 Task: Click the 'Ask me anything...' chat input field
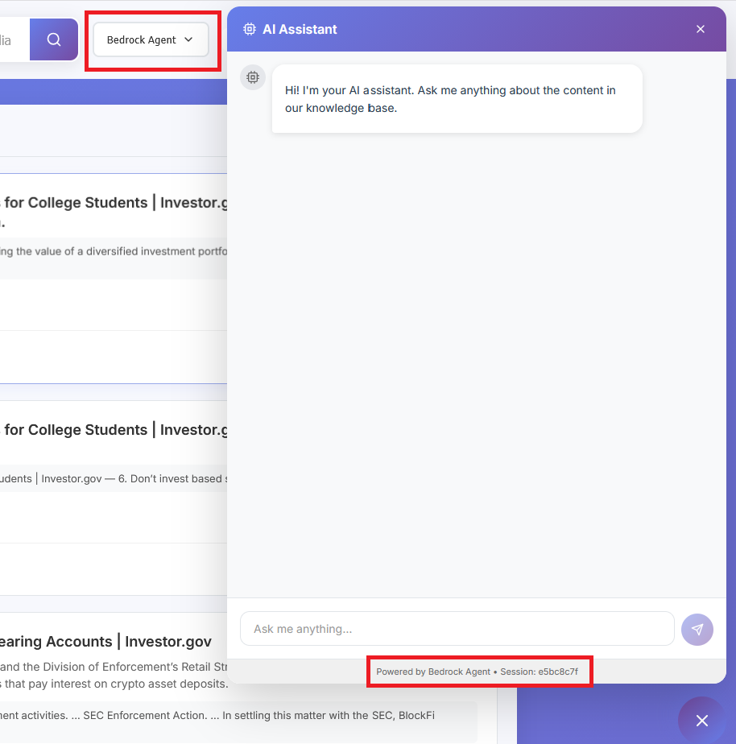click(457, 629)
